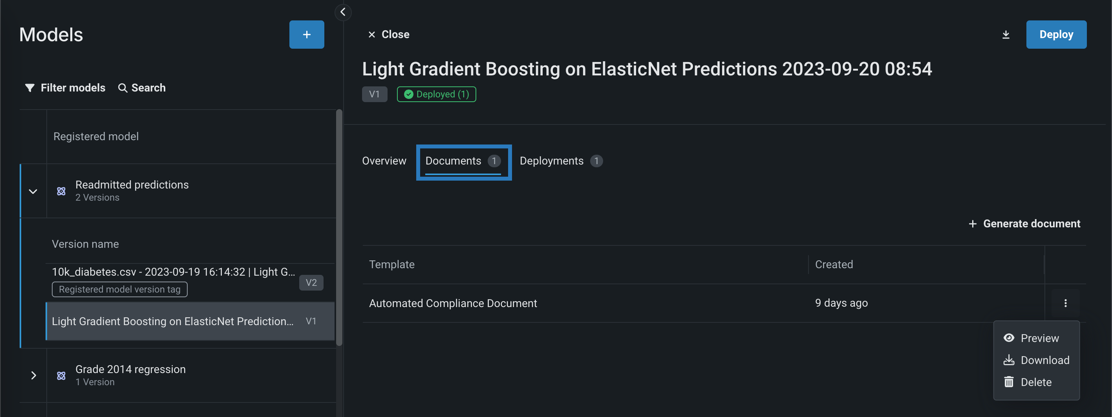Click the plus add model button

[x=307, y=35]
